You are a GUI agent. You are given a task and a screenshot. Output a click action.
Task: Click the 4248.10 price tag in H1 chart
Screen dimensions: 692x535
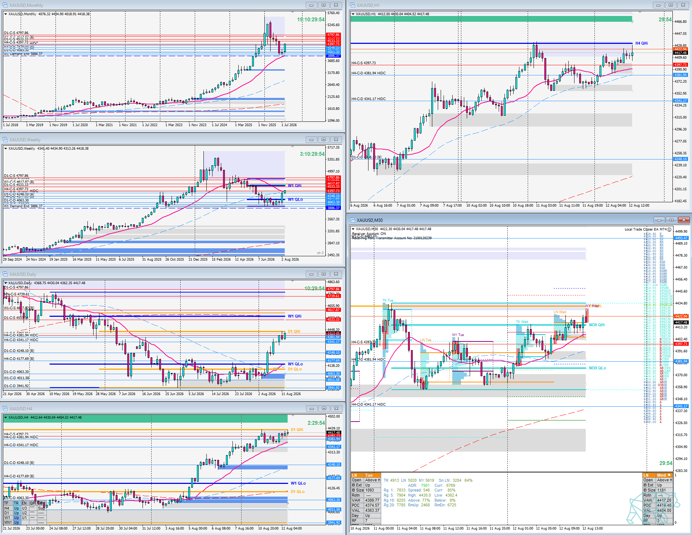[680, 159]
